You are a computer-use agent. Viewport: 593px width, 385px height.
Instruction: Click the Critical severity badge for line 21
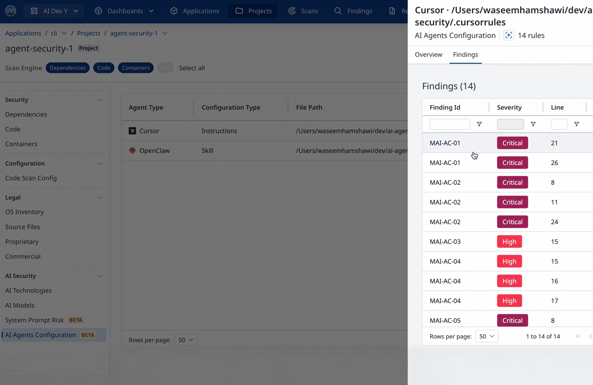tap(512, 143)
